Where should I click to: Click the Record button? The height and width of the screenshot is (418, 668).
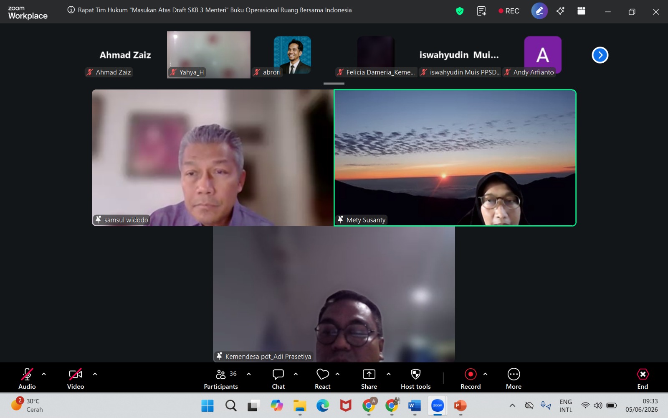tap(471, 379)
